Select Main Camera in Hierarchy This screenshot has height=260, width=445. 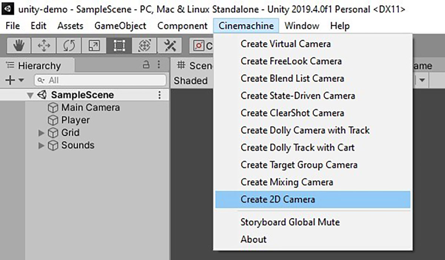tap(90, 107)
